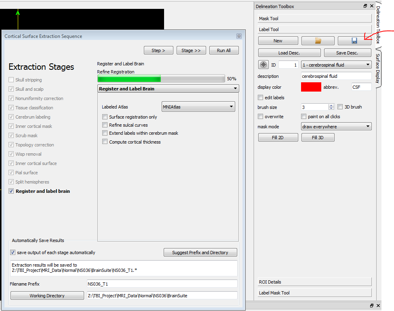The image size is (394, 311).
Task: Click the label ID input field
Action: pos(289,65)
